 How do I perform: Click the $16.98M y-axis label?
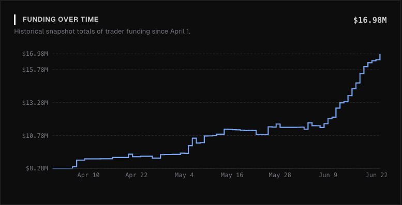point(35,54)
